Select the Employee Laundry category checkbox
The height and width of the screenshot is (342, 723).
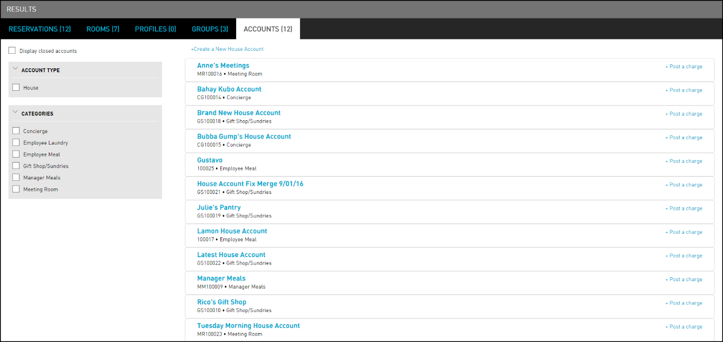[16, 143]
